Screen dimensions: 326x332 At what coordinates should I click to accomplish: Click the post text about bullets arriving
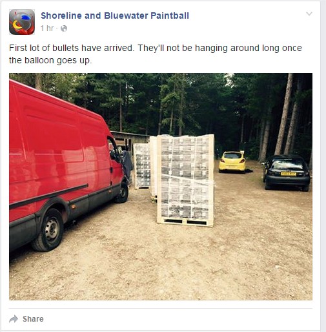pos(156,54)
